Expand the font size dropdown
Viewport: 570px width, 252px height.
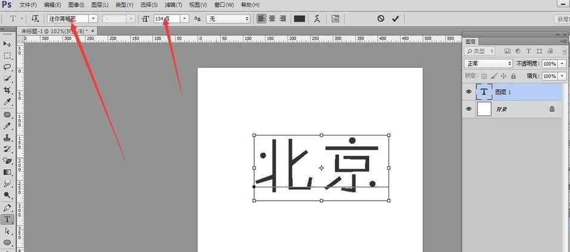pos(185,19)
